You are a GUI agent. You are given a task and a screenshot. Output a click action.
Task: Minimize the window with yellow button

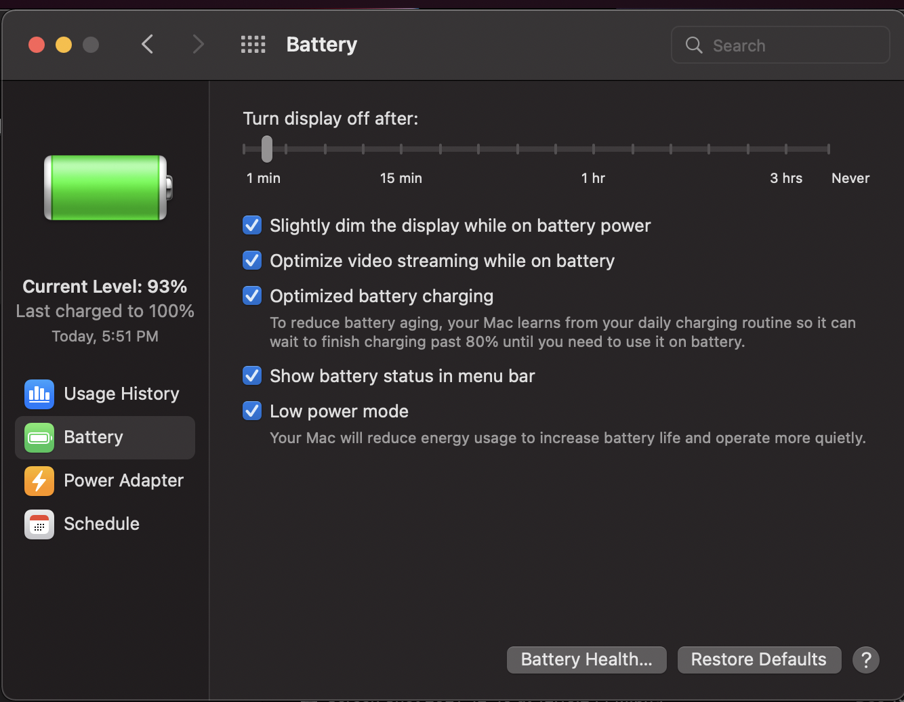(64, 45)
